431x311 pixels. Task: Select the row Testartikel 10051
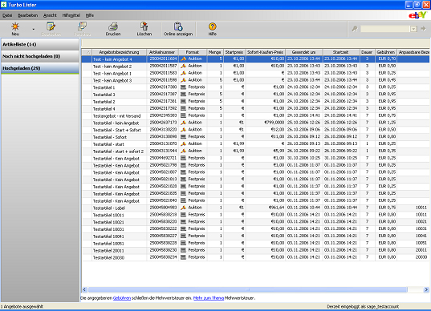click(x=255, y=243)
